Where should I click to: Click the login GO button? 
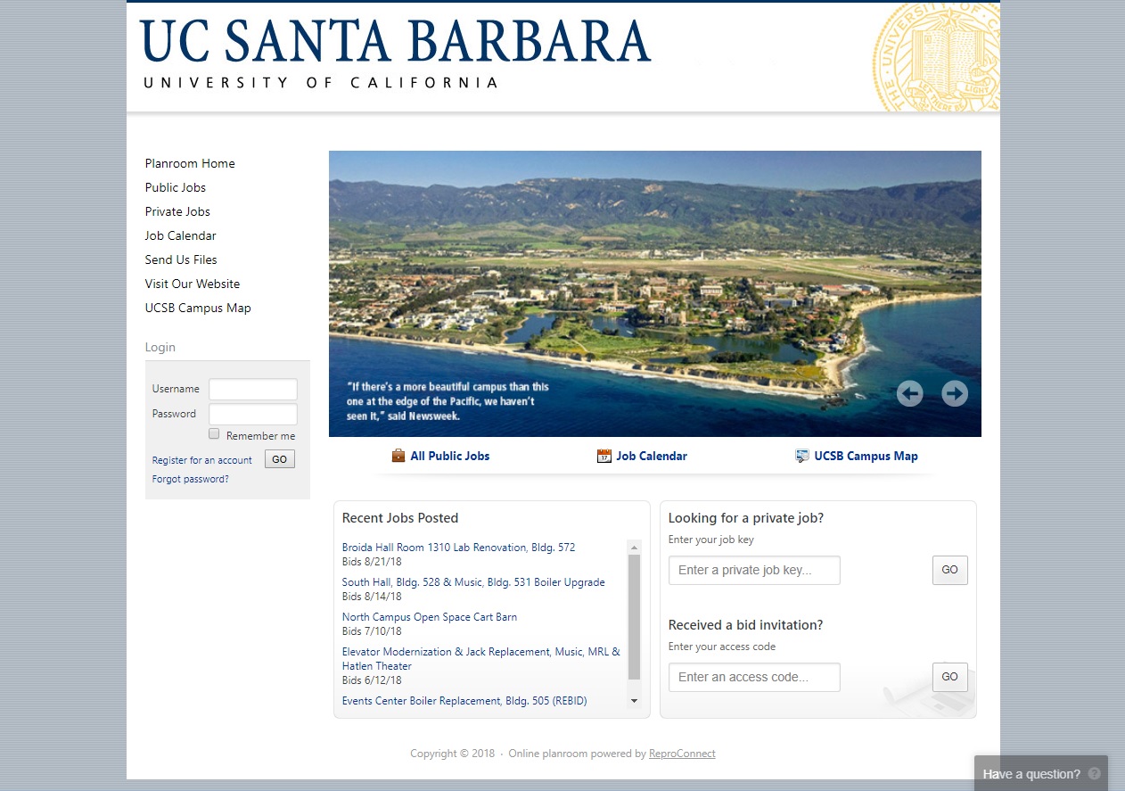point(279,459)
